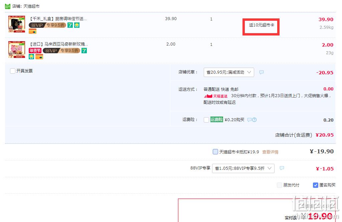Click the green shield guarantee icon on 千禾 item

(77, 25)
